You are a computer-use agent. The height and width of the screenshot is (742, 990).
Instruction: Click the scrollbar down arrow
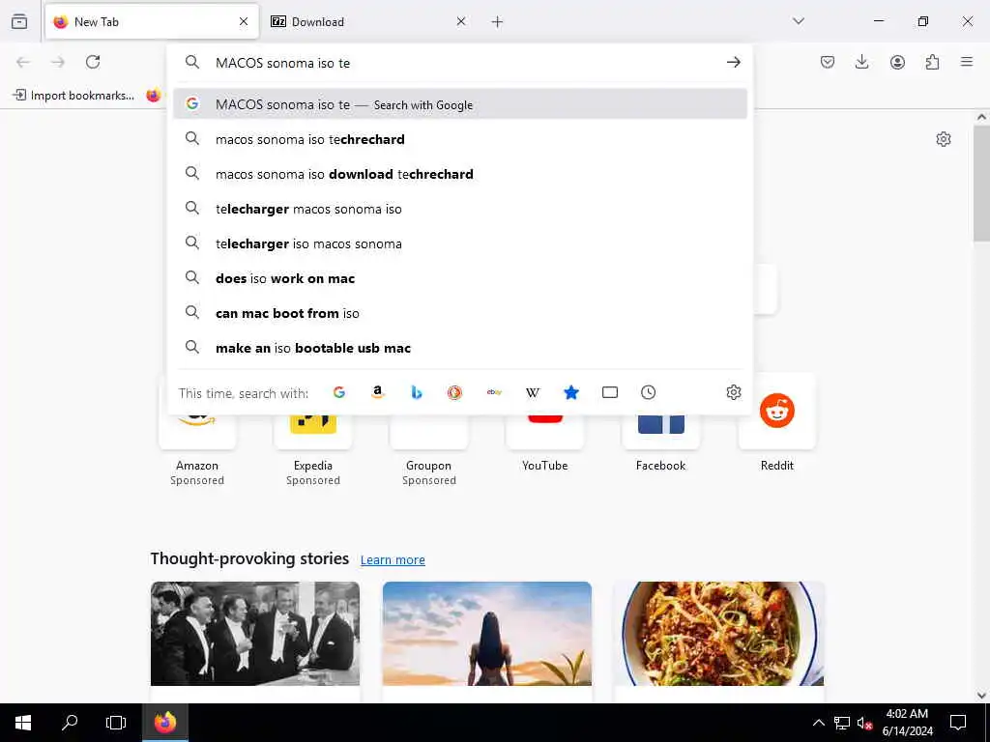tap(981, 696)
